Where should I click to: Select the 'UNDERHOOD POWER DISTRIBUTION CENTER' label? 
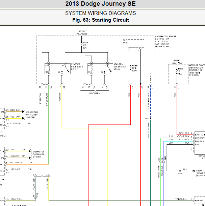(165, 41)
